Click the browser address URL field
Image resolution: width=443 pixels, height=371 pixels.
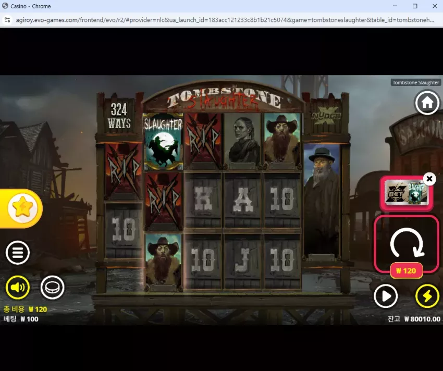tap(225, 20)
